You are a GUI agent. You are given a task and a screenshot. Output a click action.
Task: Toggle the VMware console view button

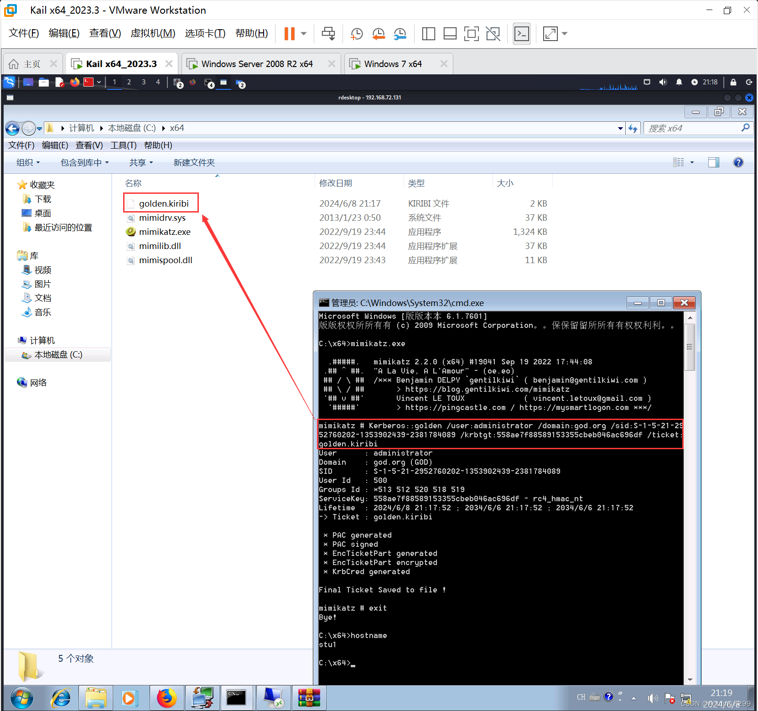point(522,33)
